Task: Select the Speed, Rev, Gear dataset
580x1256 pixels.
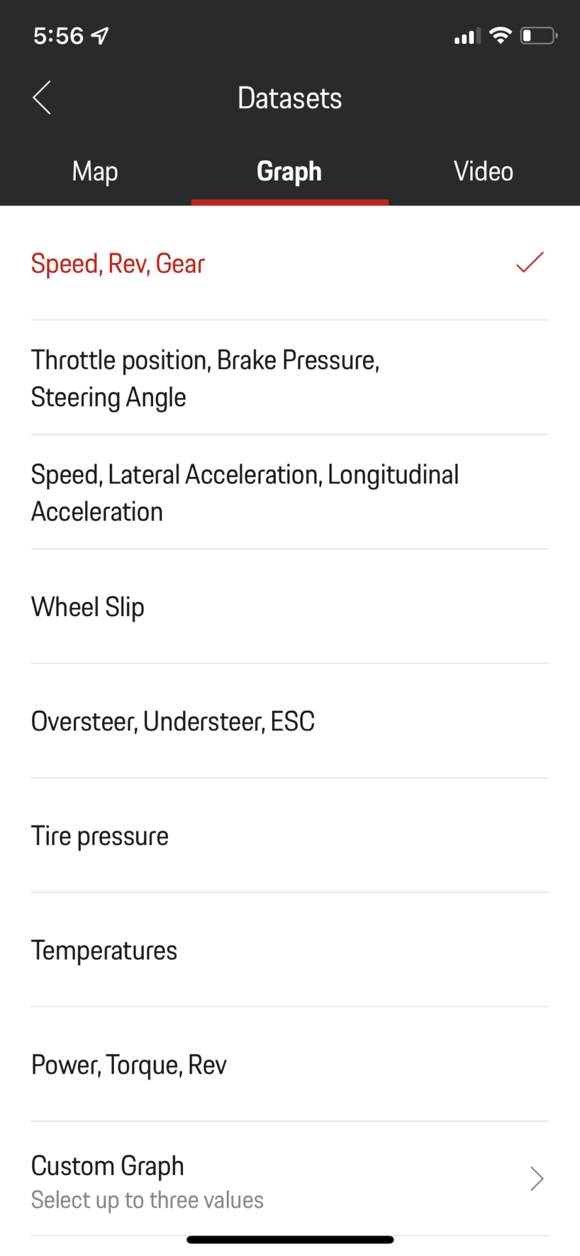Action: tap(118, 264)
